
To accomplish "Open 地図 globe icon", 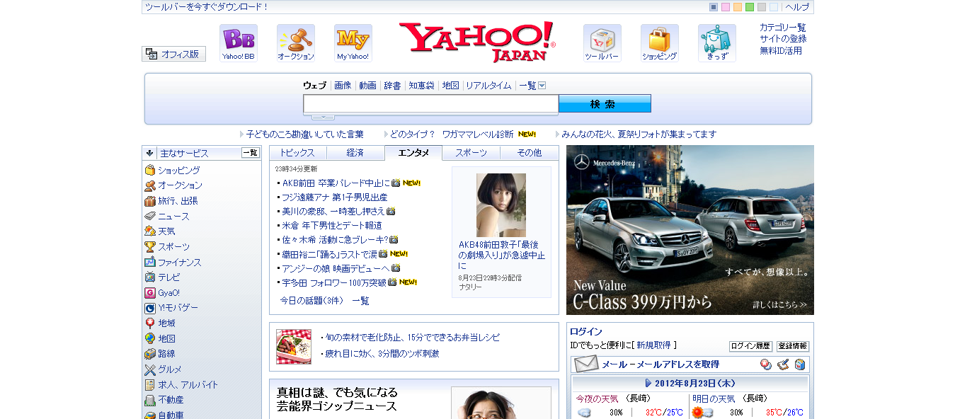I will 150,338.
